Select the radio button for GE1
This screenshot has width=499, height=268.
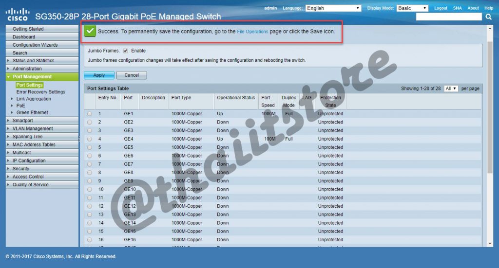[x=90, y=114]
